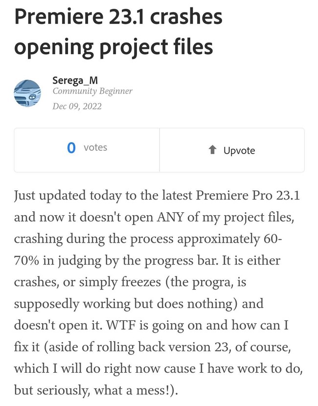Click 'Premiere Pro 23.1' in post body
Viewport: 318px width, 406px height.
[248, 195]
